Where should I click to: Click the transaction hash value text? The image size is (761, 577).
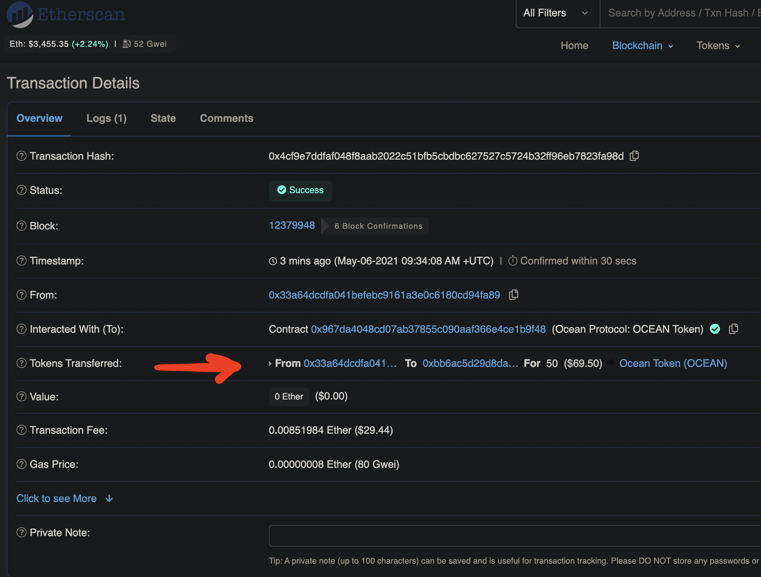[x=446, y=156]
